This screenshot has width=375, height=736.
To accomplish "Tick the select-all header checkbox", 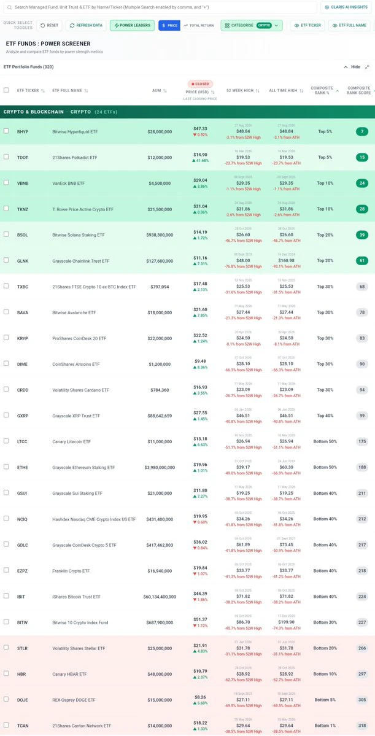I will tap(6, 90).
